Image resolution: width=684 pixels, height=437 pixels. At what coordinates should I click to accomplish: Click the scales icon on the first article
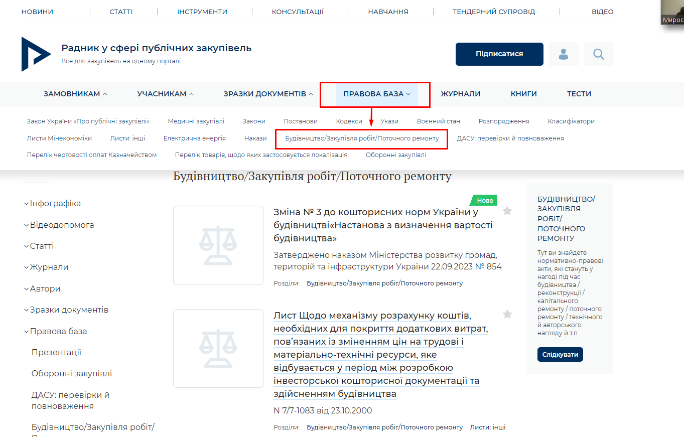click(218, 245)
